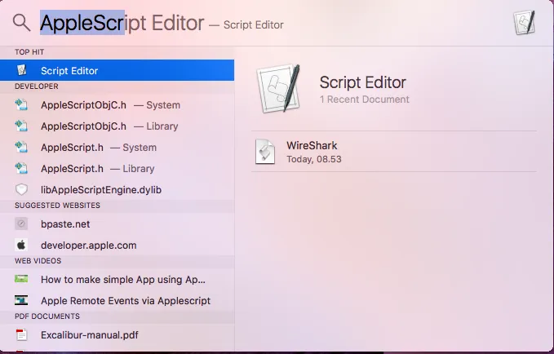Click the PDF icon beside Excalibur-manual.pdf
This screenshot has width=554, height=354.
tap(21, 334)
